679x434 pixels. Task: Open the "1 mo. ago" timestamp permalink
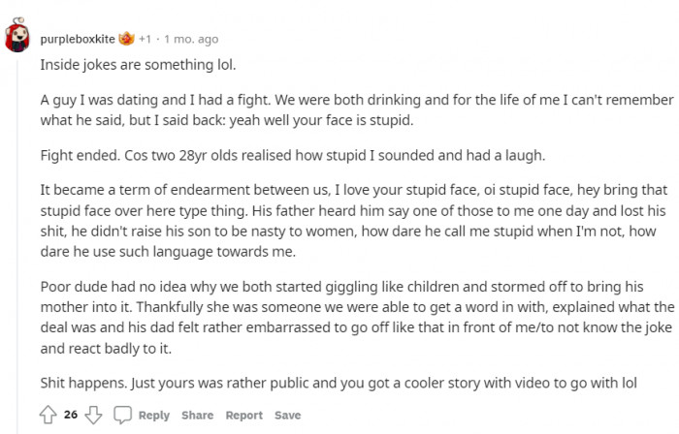coord(191,40)
